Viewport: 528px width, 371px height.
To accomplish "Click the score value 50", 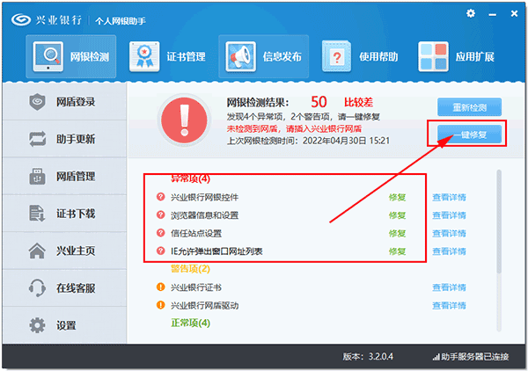I will point(319,102).
